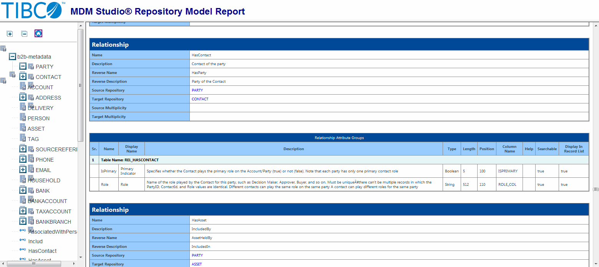Expand the EMAIL tree node
599x267 pixels.
(x=23, y=170)
